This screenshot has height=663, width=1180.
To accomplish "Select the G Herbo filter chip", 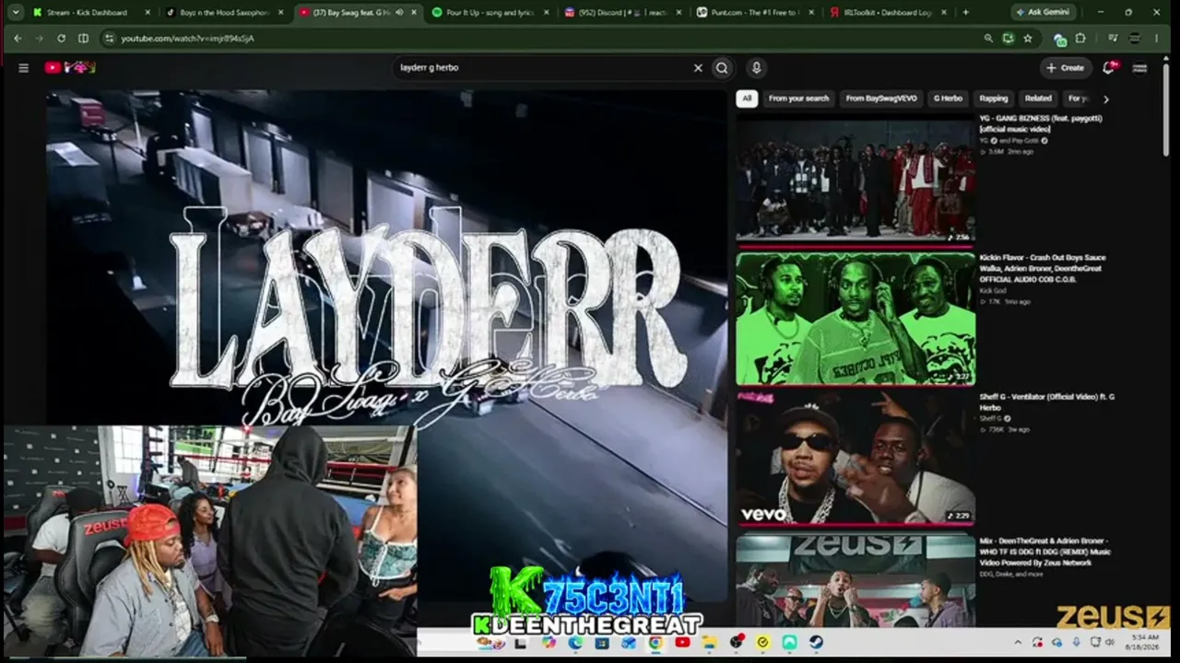I will point(948,99).
